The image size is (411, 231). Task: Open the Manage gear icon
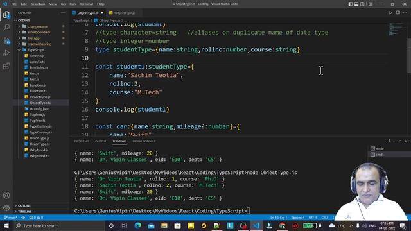pos(6,208)
